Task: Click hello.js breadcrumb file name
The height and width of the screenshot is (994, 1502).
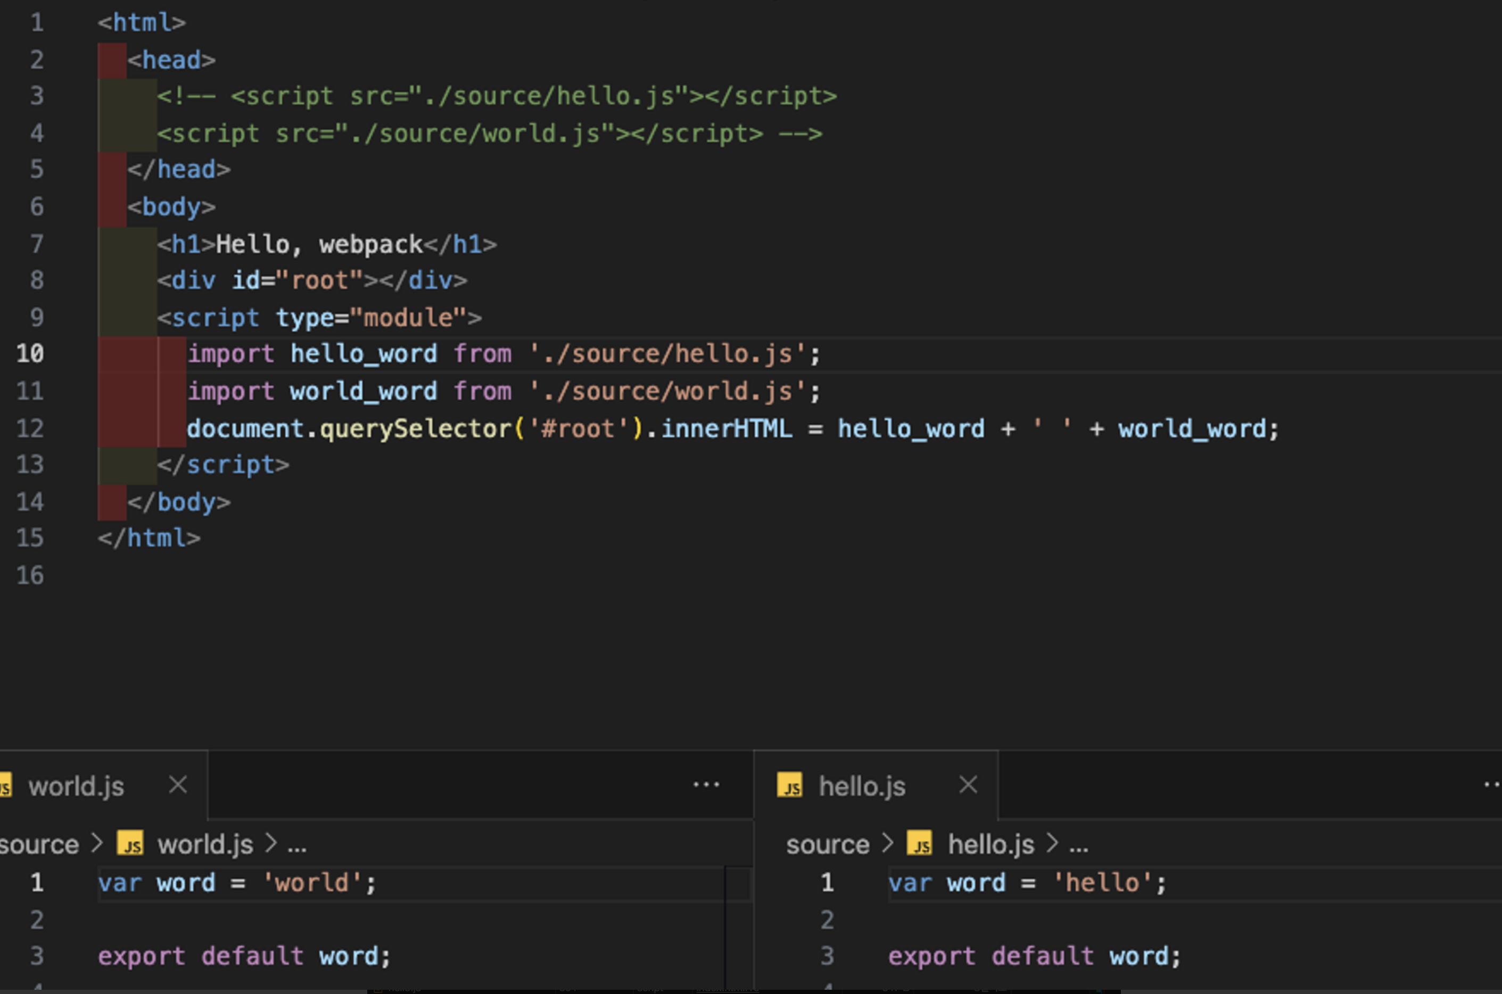Action: click(991, 844)
